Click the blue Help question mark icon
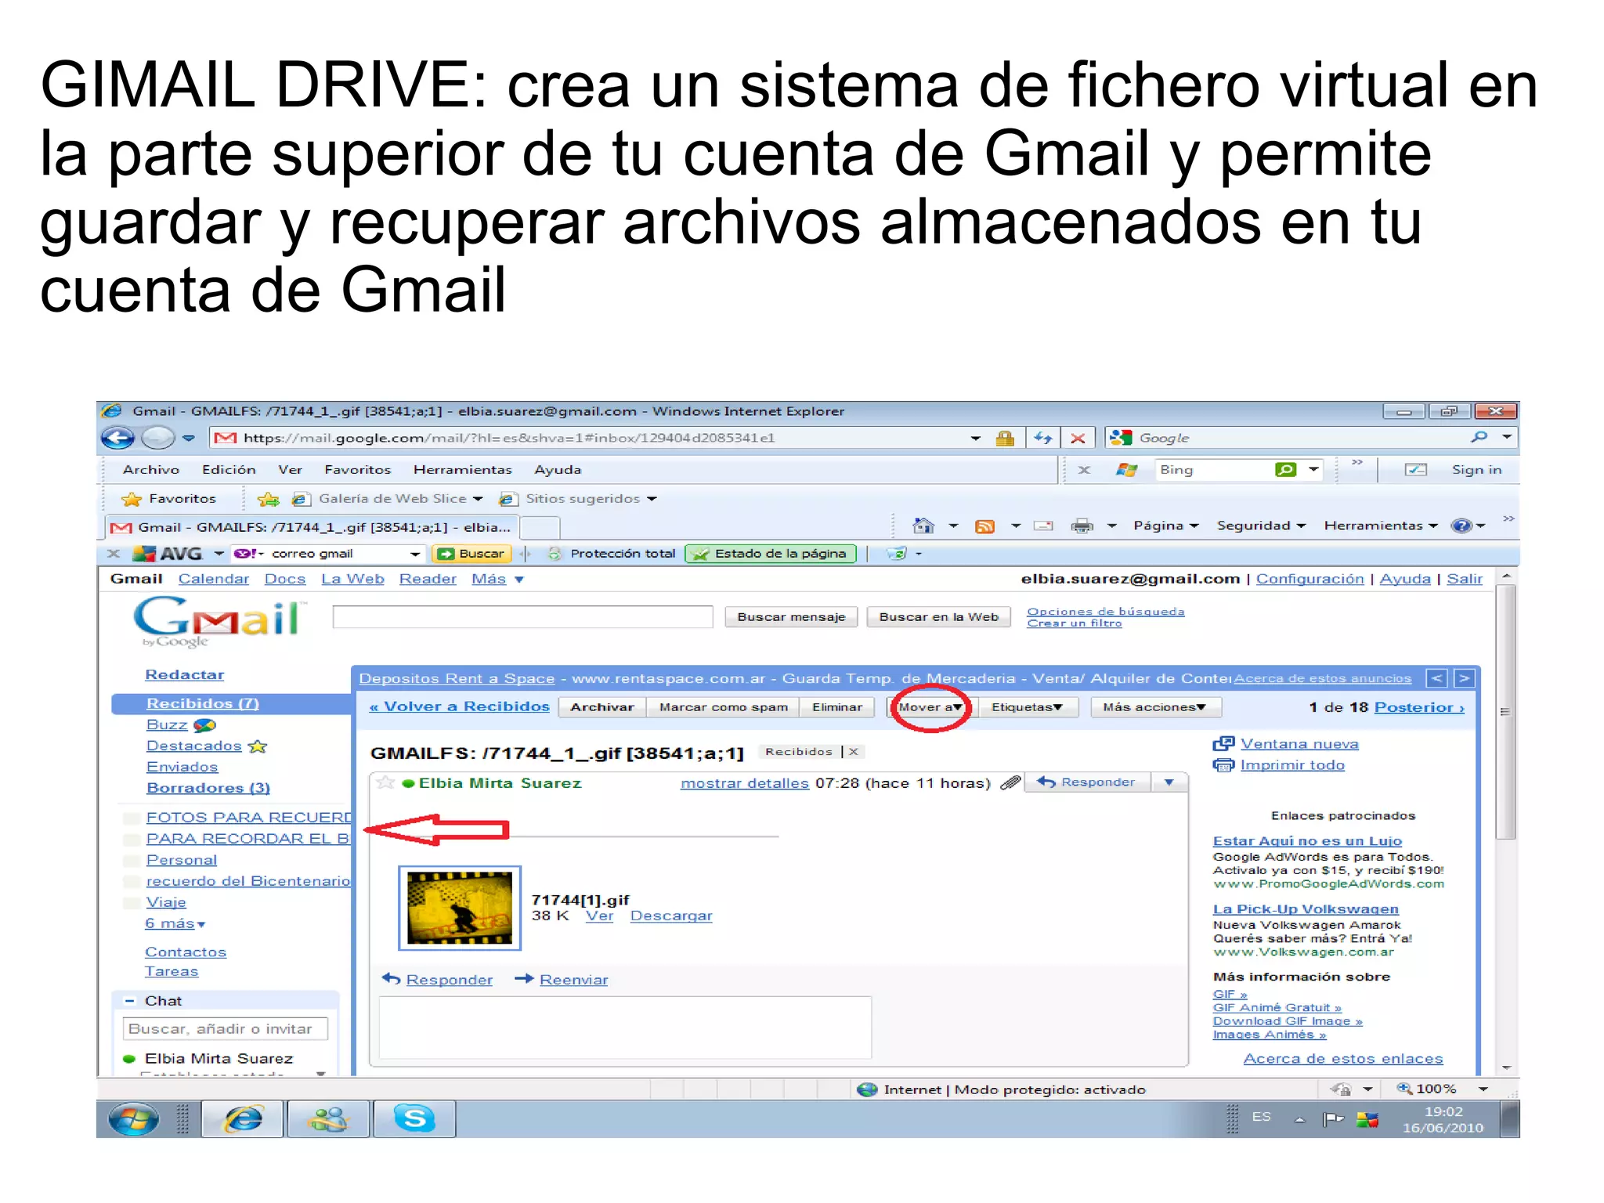Image resolution: width=1604 pixels, height=1203 pixels. [x=1461, y=526]
